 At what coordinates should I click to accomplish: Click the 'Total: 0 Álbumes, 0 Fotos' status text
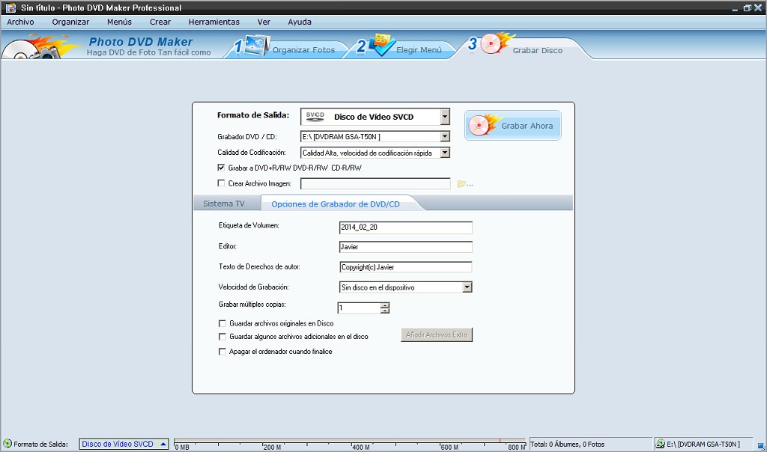coord(568,445)
